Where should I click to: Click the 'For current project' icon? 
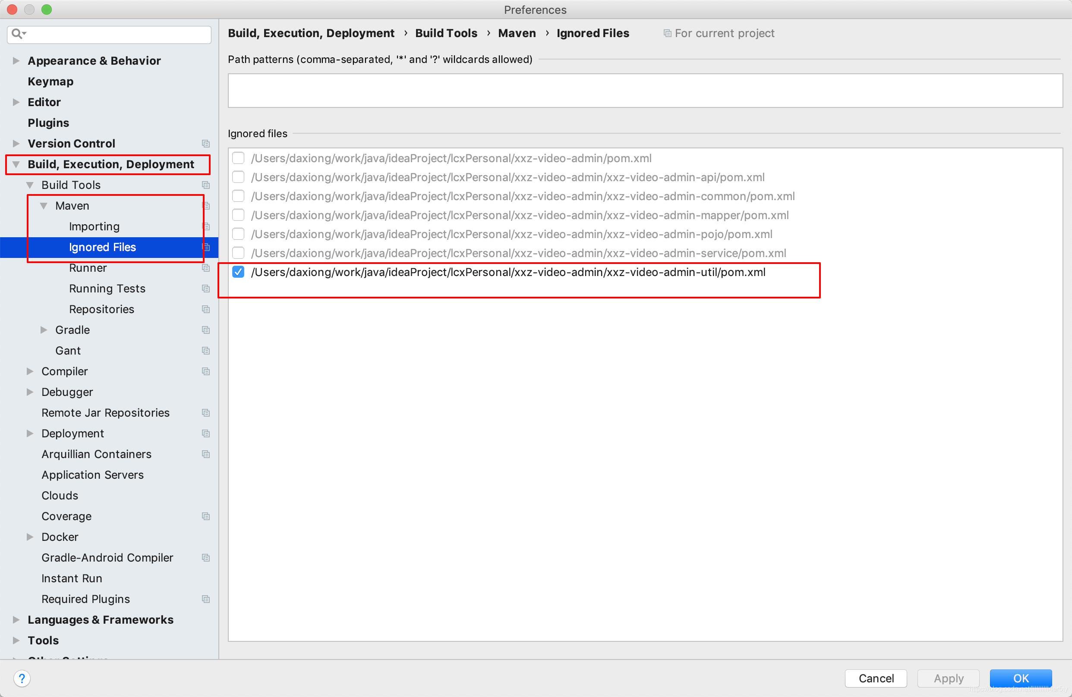(667, 33)
